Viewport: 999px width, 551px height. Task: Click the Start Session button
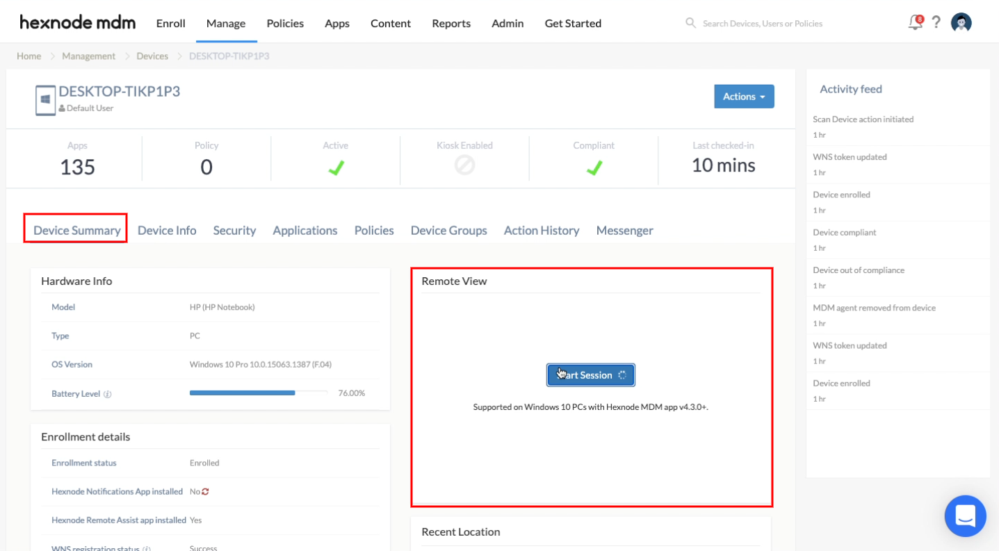pyautogui.click(x=590, y=375)
